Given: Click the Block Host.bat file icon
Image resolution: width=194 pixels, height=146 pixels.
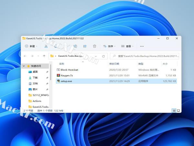Looking at the screenshot, I should pos(58,70).
